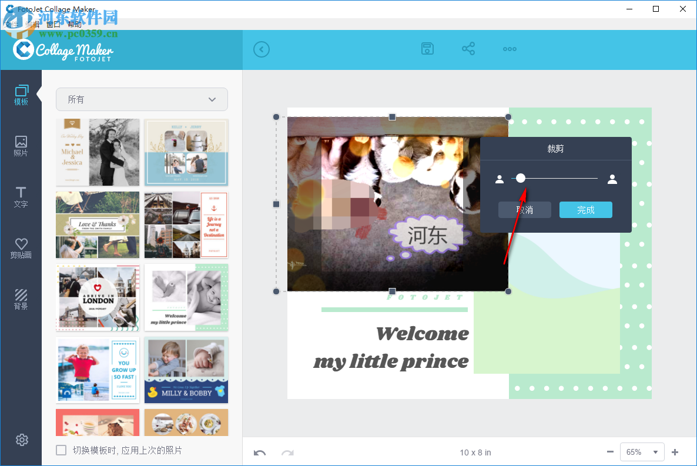Image resolution: width=697 pixels, height=466 pixels.
Task: Click the redo arrow in bottom bar
Action: tap(287, 452)
